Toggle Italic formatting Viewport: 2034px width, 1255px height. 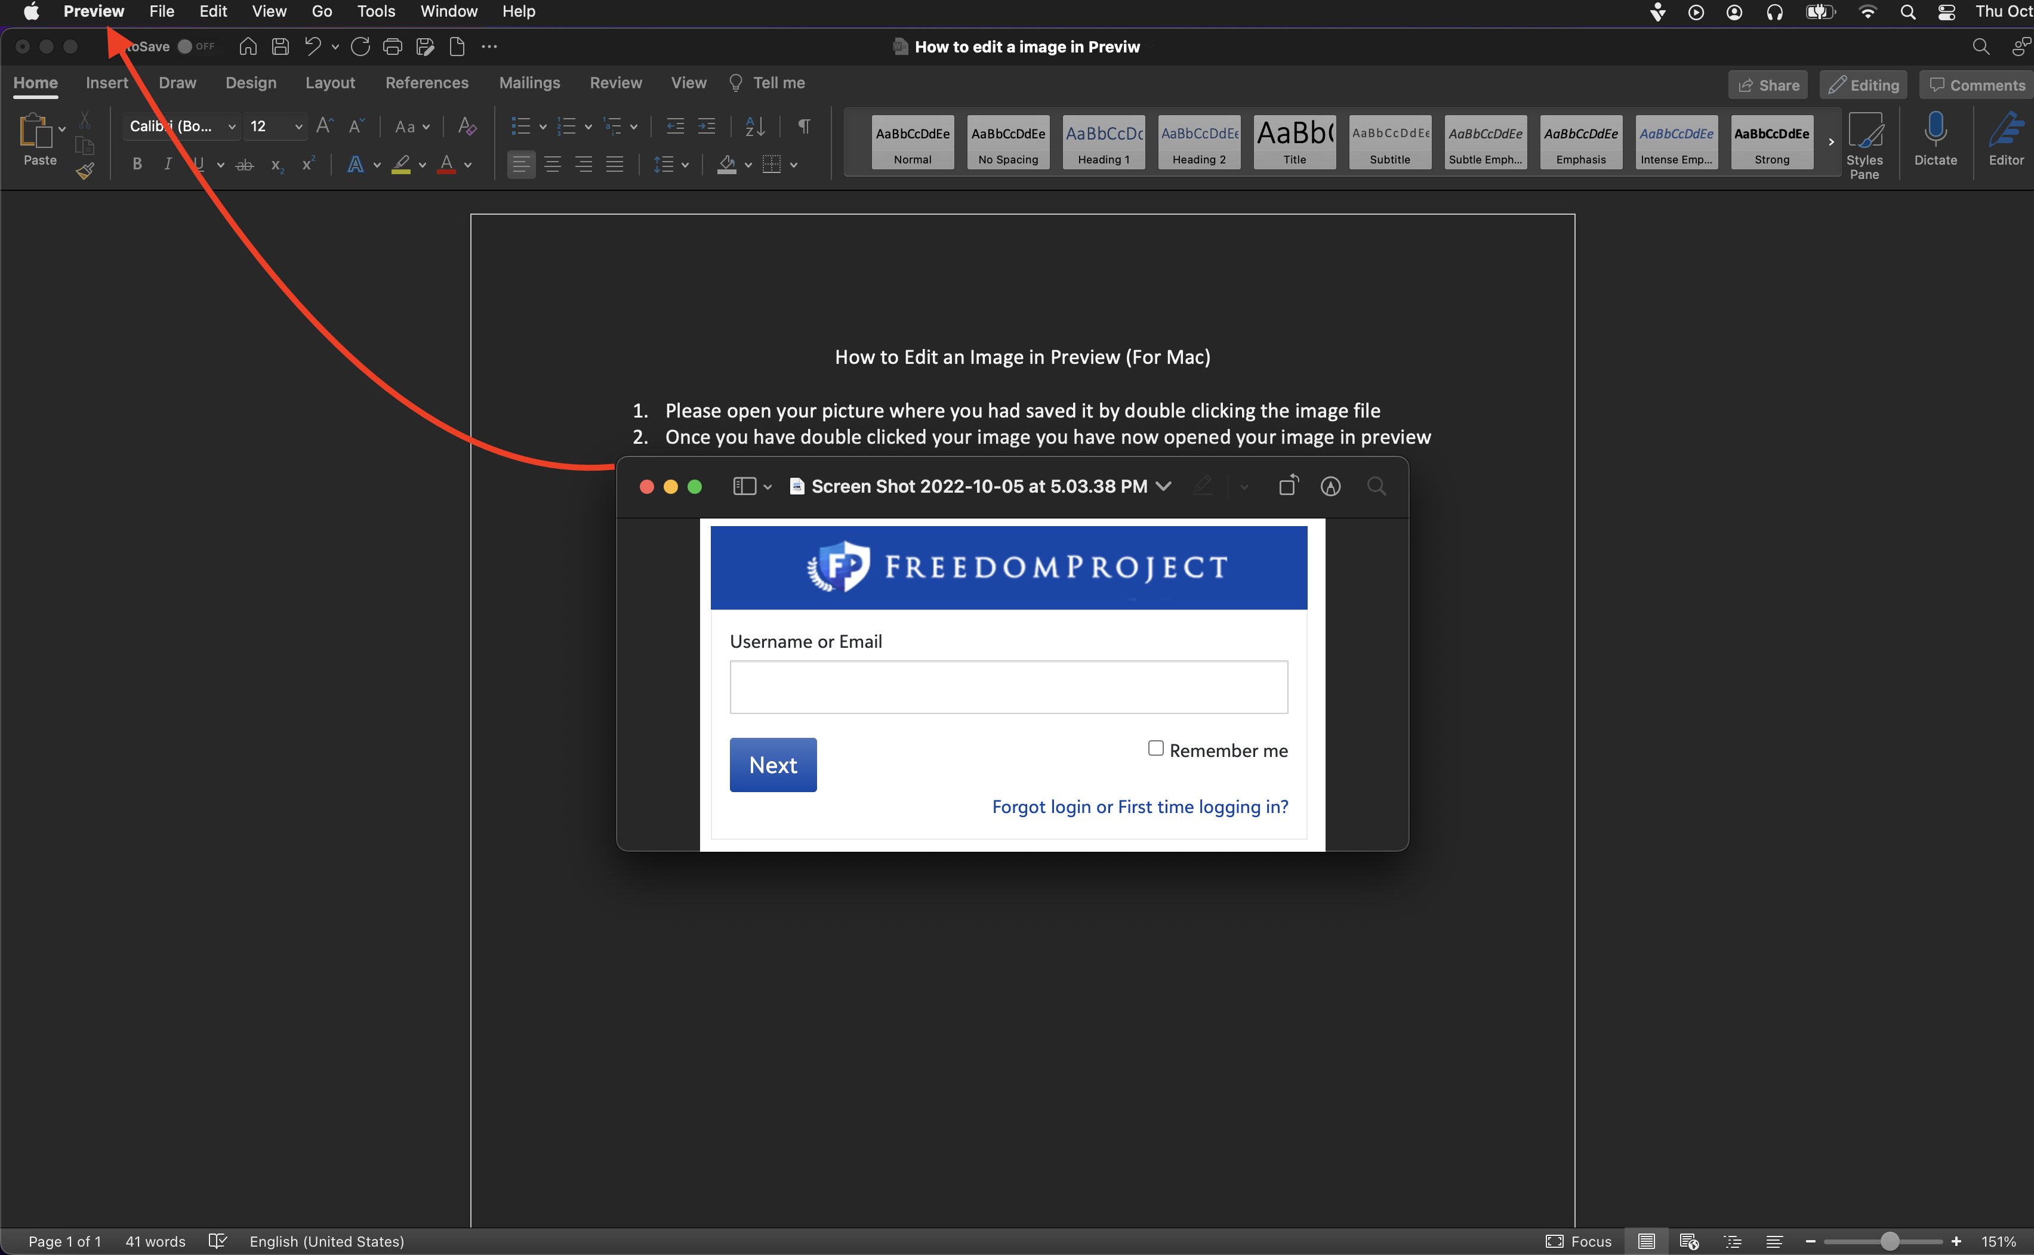[x=168, y=165]
